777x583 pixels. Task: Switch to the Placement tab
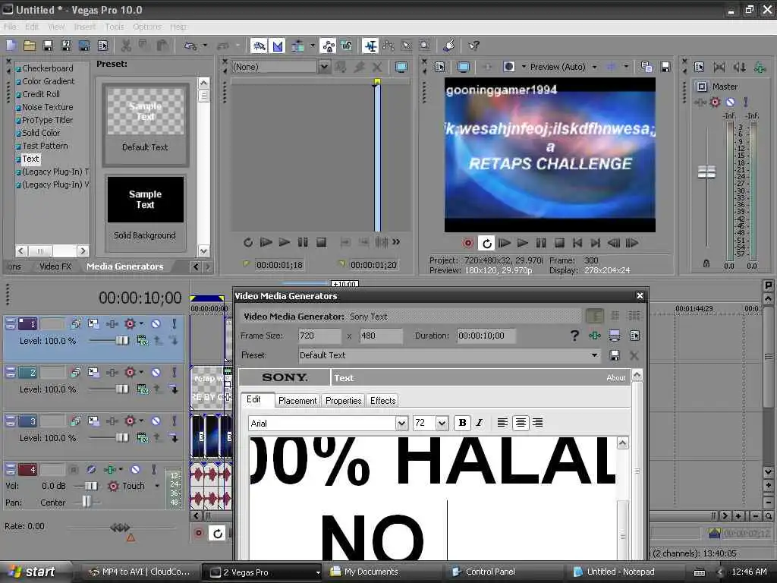pos(297,401)
